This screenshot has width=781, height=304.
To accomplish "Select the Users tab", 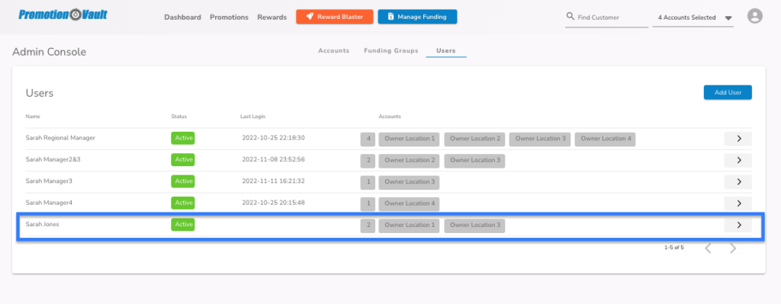I will (445, 51).
